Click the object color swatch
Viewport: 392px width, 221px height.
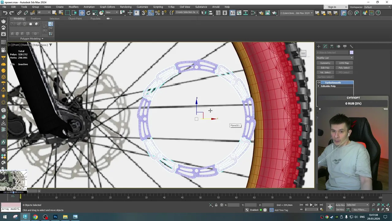351,52
